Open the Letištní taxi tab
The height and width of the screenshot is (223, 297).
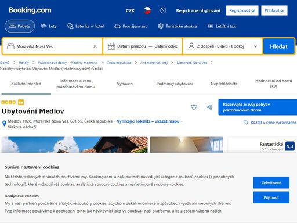222,26
